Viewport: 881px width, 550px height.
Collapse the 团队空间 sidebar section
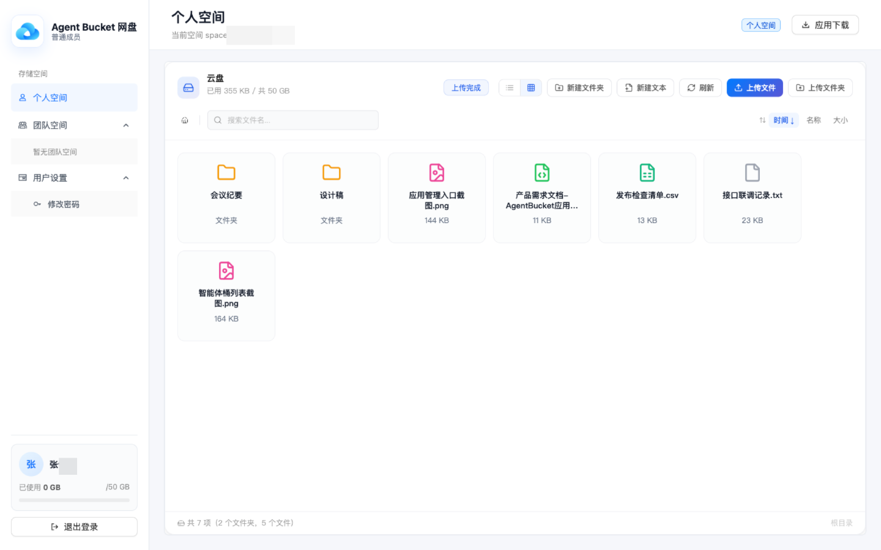click(126, 125)
